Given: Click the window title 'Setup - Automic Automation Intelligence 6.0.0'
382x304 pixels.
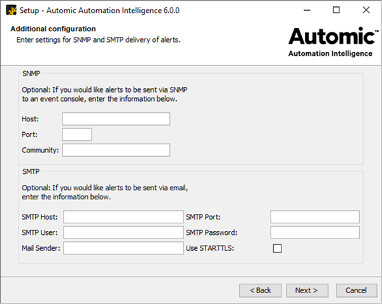Looking at the screenshot, I should point(99,11).
